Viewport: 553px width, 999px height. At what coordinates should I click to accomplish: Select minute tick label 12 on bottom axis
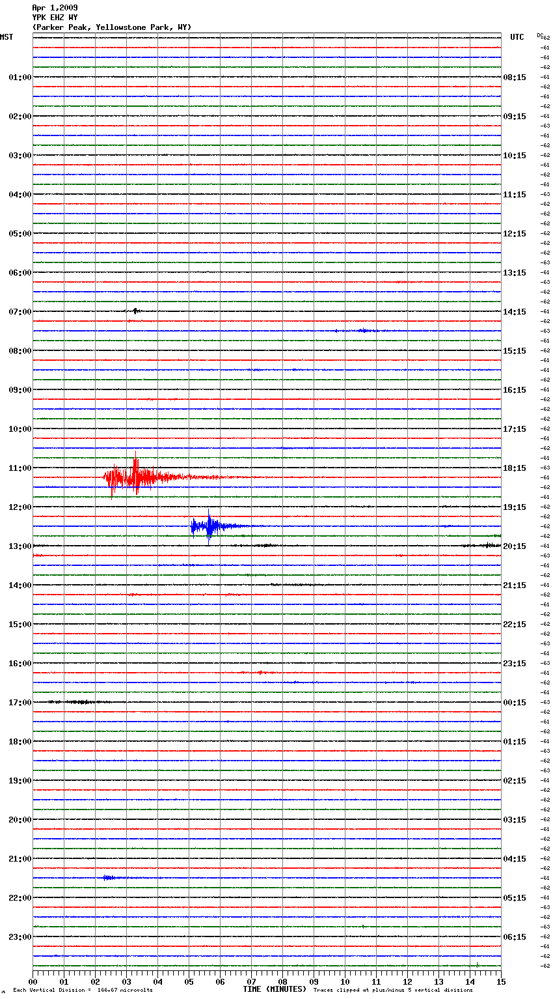coord(408,981)
